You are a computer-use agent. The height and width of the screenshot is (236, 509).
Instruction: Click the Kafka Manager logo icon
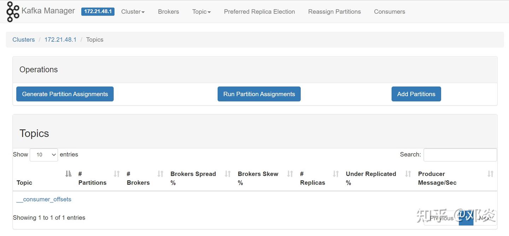13,12
